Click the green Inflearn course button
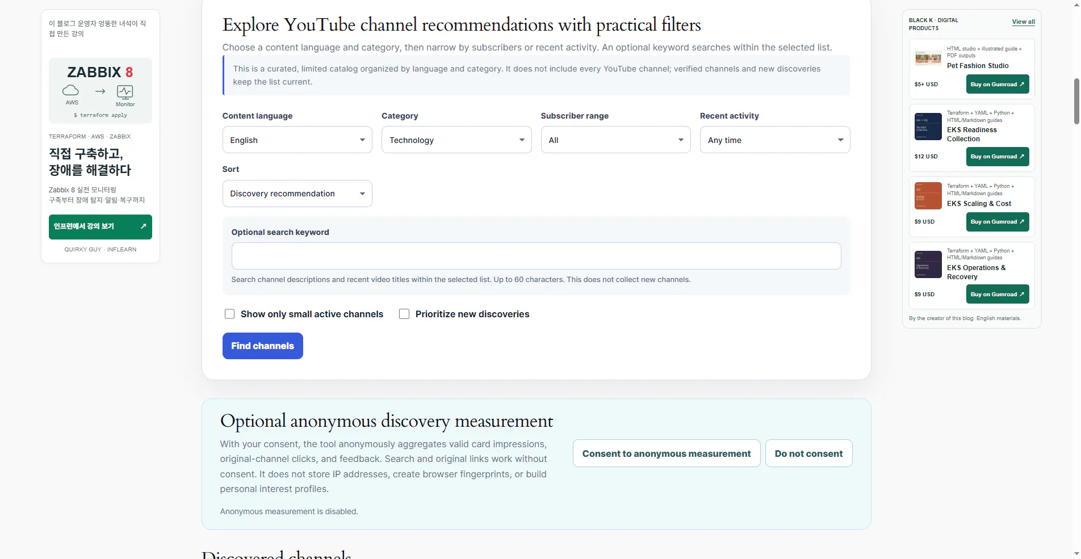This screenshot has height=559, width=1081. [x=100, y=226]
